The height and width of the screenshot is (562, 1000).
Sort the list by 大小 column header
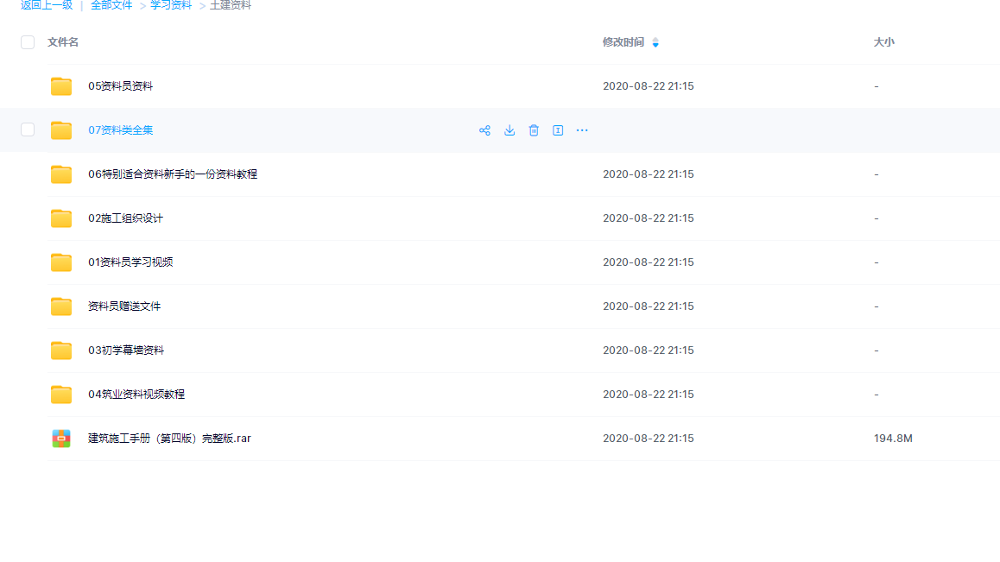(883, 42)
